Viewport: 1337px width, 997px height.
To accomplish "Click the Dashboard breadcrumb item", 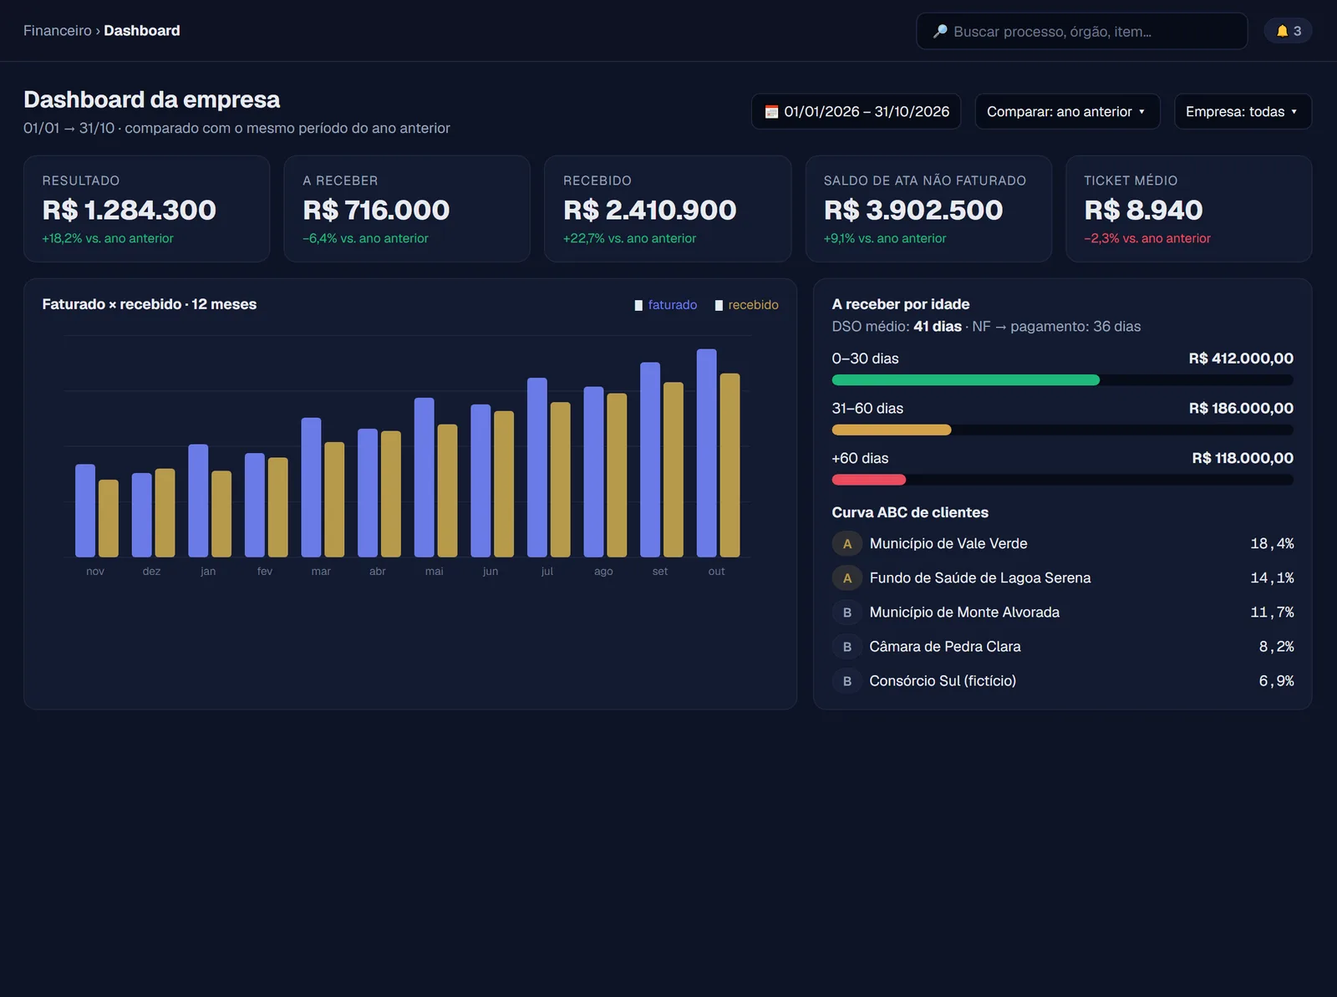I will [x=142, y=31].
